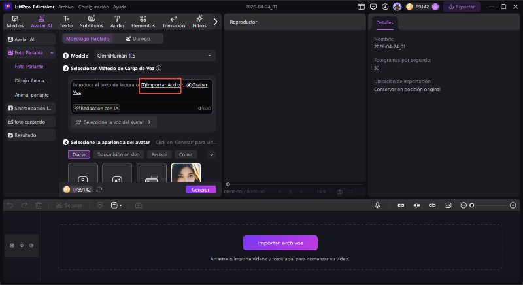
Task: Click the Importar archivos button
Action: (280, 243)
